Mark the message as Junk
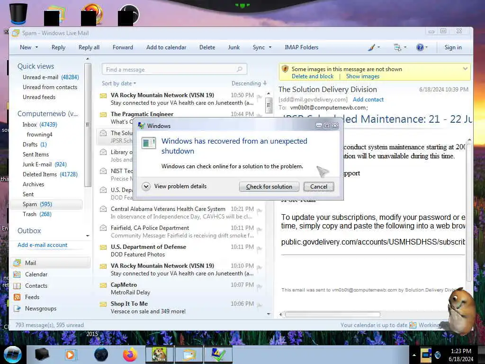The image size is (485, 364). pos(234,47)
